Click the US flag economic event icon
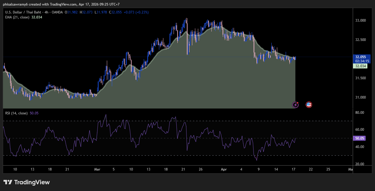The width and height of the screenshot is (375, 191). click(x=309, y=104)
